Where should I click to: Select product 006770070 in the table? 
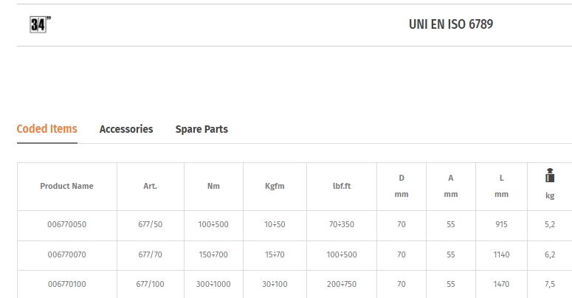point(66,254)
